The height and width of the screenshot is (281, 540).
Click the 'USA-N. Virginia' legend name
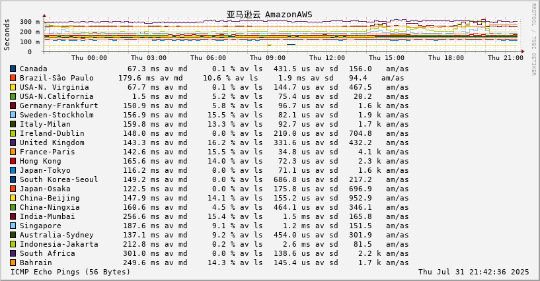pos(54,87)
